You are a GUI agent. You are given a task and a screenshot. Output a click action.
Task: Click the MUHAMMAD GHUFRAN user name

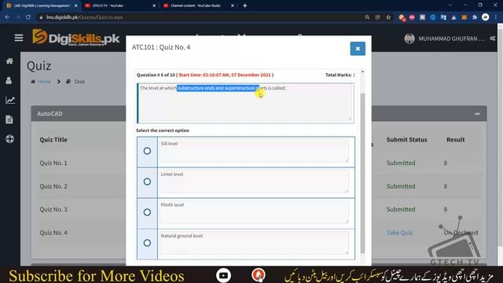451,39
